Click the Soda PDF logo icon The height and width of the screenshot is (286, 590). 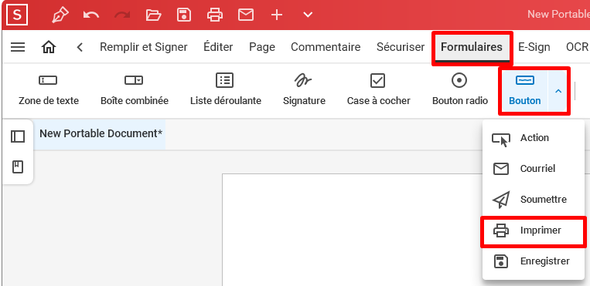(x=17, y=15)
